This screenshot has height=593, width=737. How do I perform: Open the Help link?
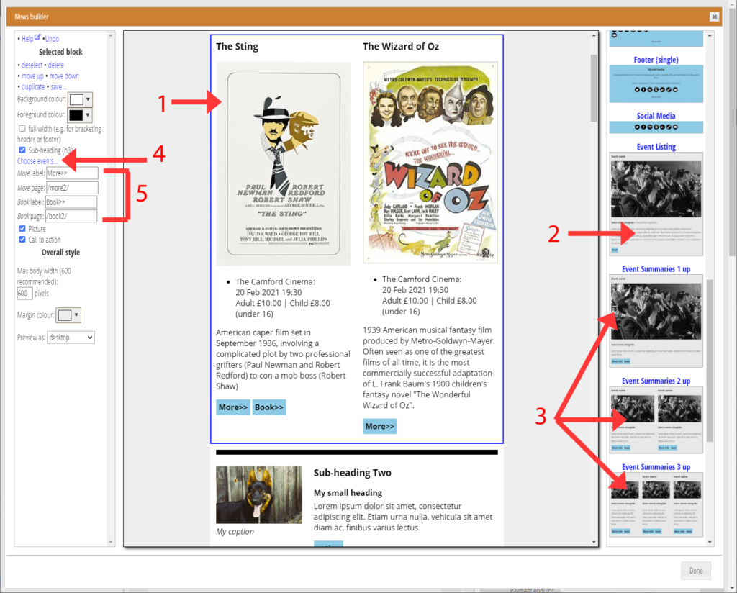(x=27, y=39)
